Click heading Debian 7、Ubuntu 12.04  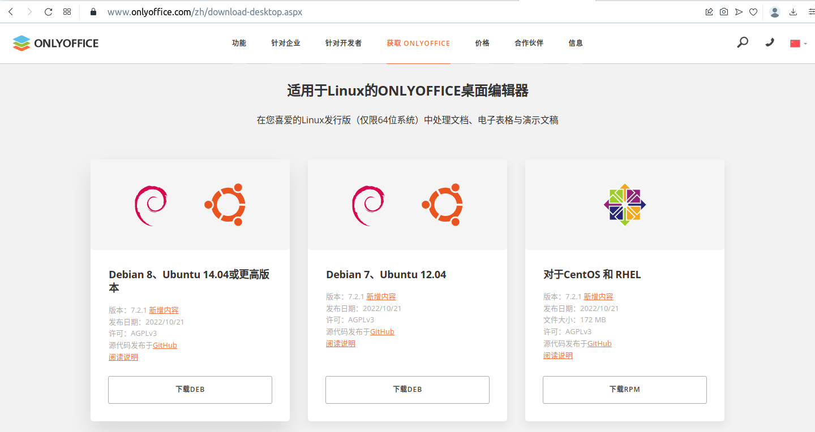click(x=386, y=275)
